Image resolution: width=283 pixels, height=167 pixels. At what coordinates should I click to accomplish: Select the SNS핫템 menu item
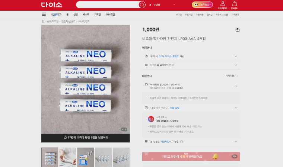[110, 15]
